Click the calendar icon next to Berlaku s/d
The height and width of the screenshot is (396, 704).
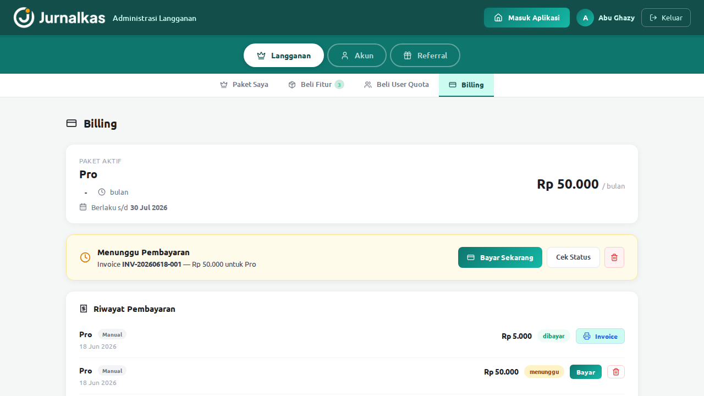coord(83,207)
